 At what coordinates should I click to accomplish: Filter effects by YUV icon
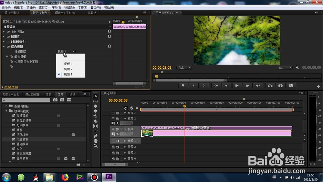[69, 100]
